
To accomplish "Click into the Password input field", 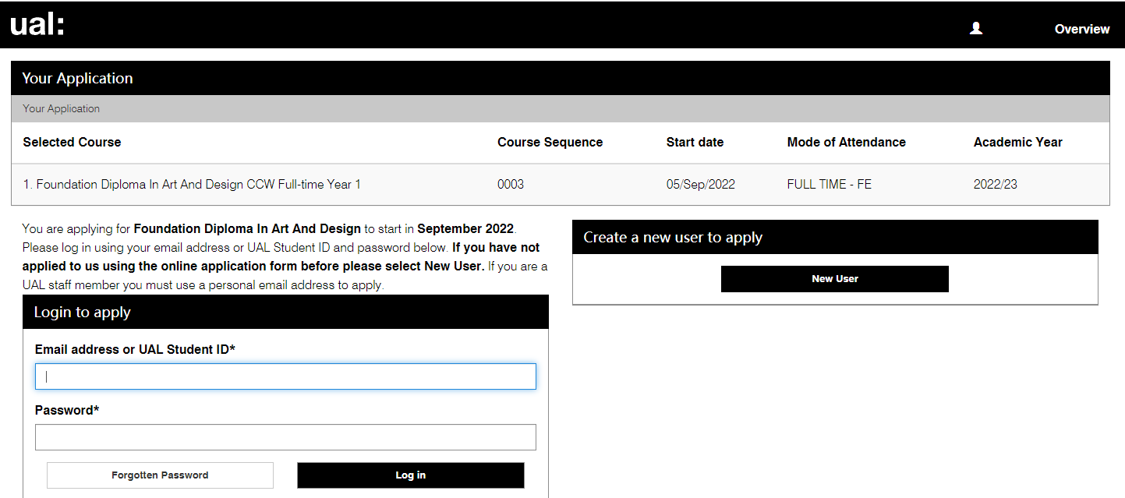I will click(285, 437).
